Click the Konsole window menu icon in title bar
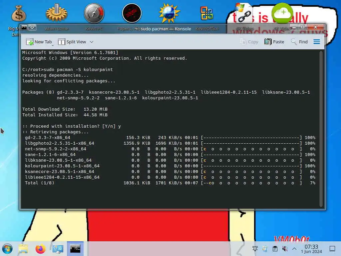341x256 pixels. (24, 27)
